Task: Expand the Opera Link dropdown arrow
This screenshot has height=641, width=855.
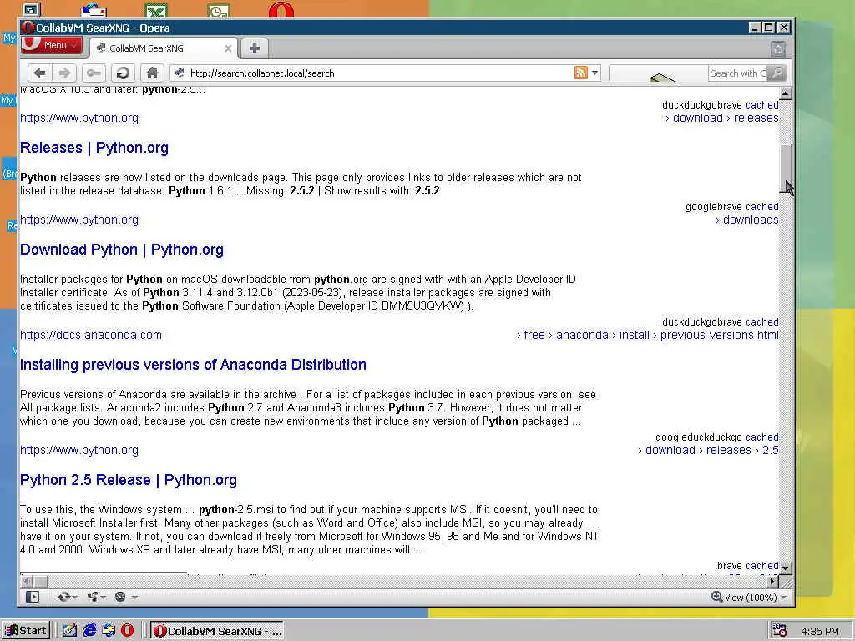Action: (x=74, y=598)
